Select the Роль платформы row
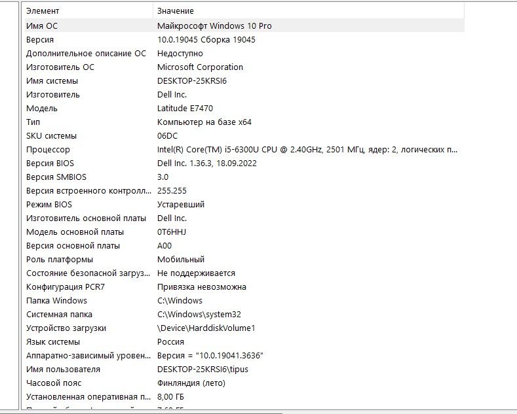 244,260
